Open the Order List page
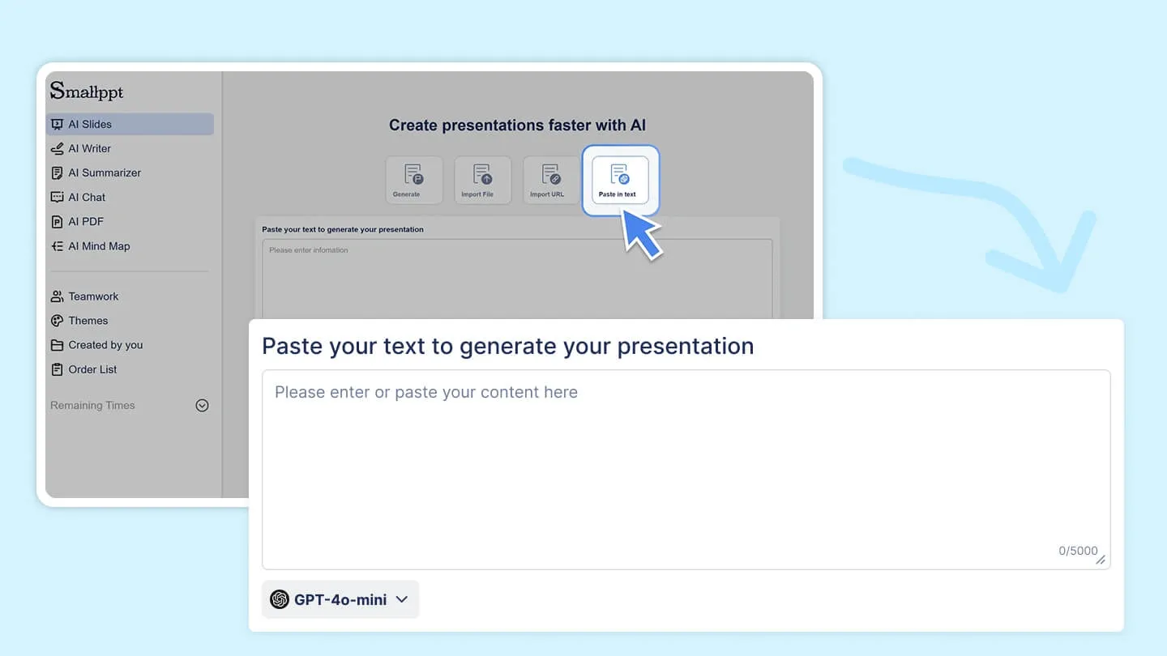Screen dimensions: 1167x656 [92, 369]
